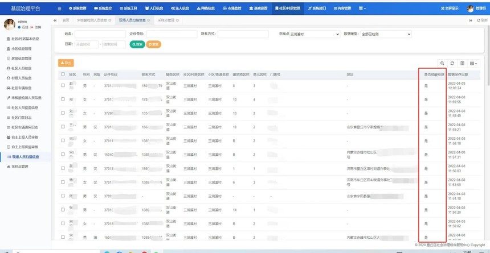The width and height of the screenshot is (490, 253).
Task: Tick the checkbox for the 11:58:18 row
Action: [63, 140]
